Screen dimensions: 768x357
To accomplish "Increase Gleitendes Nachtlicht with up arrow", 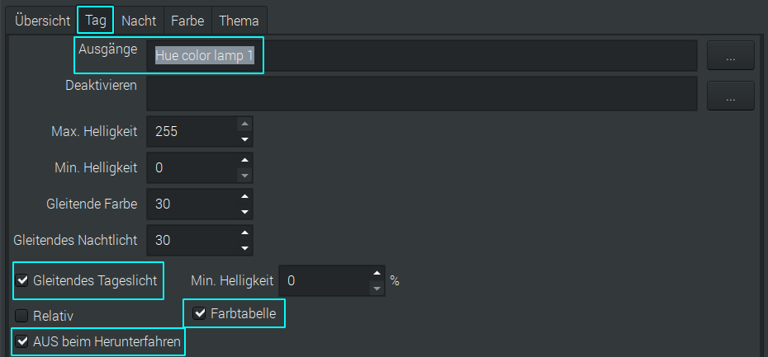I will 244,233.
